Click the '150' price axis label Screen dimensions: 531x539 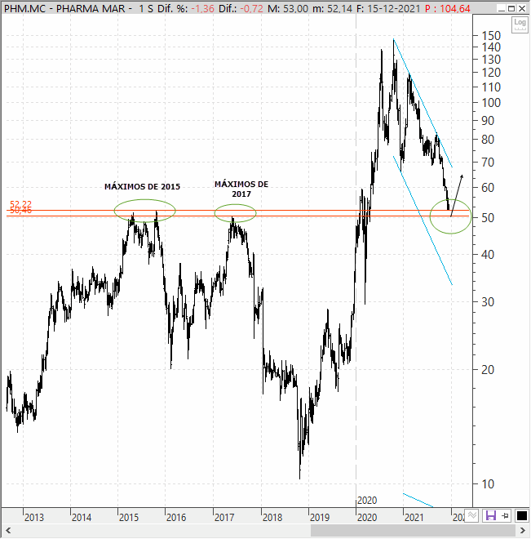click(491, 35)
